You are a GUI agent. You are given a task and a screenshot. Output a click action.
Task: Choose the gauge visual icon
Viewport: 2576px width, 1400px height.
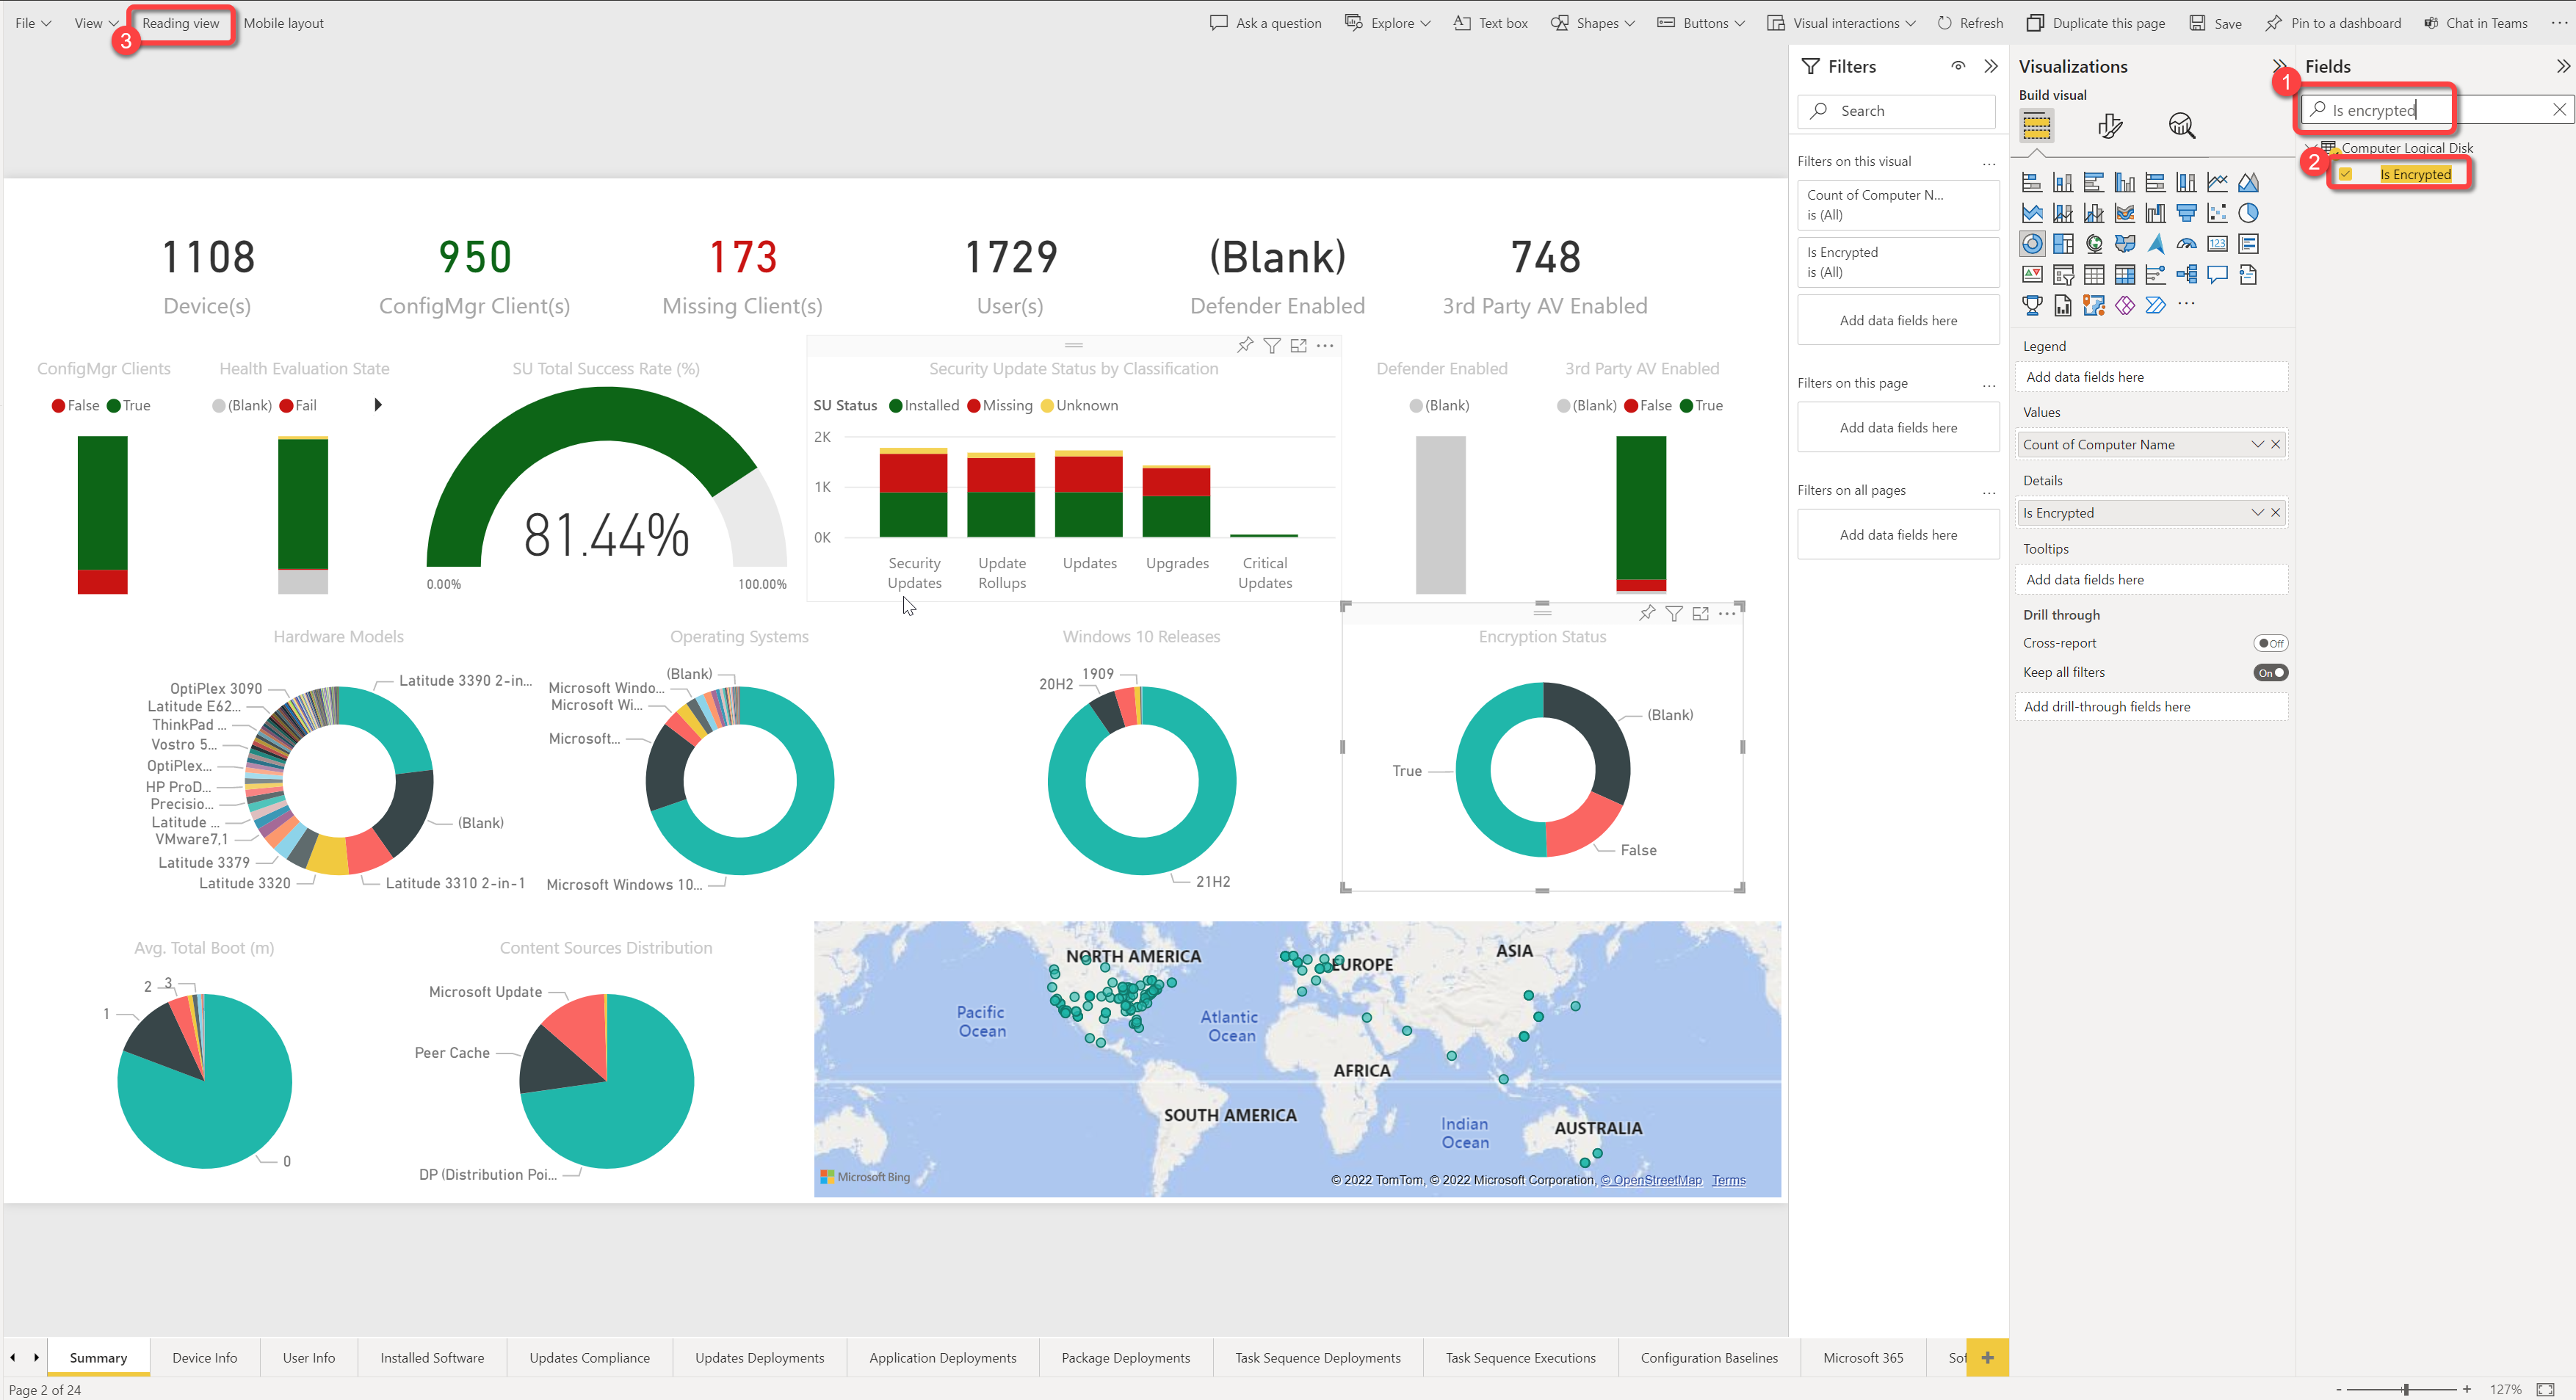pyautogui.click(x=2187, y=244)
